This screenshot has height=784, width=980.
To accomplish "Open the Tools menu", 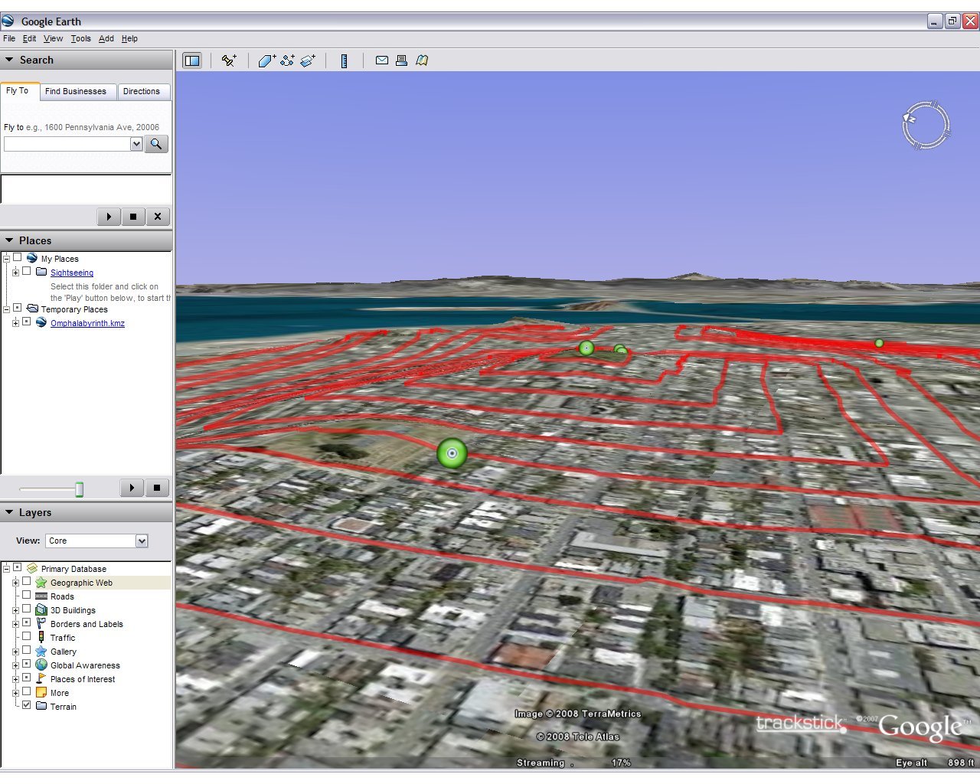I will coord(80,38).
